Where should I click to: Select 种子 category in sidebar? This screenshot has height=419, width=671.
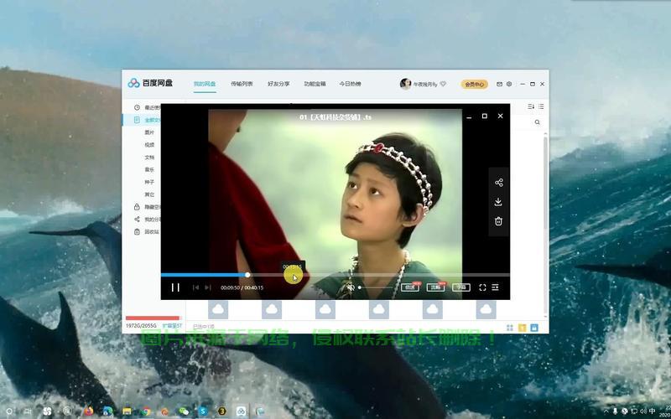tap(149, 182)
